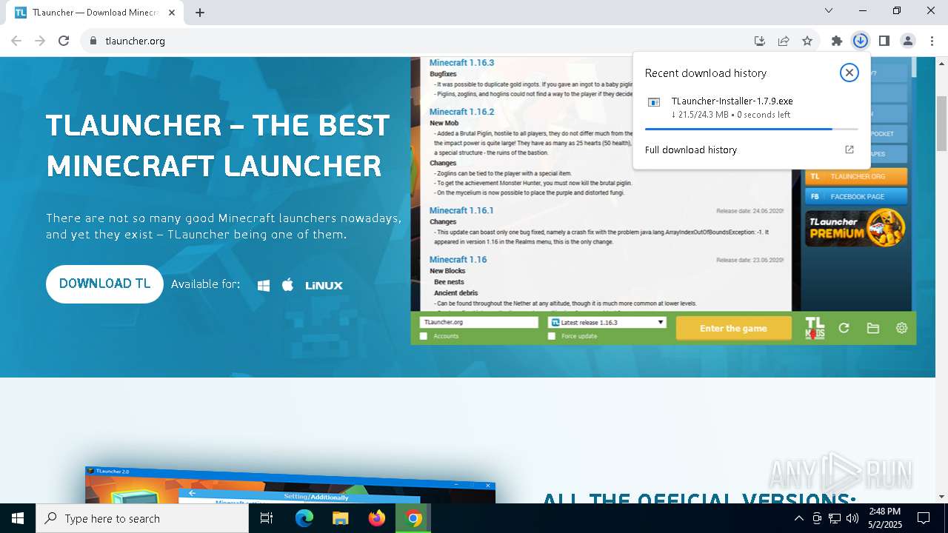Click the install app icon in address bar
Image resolution: width=948 pixels, height=533 pixels.
[759, 41]
